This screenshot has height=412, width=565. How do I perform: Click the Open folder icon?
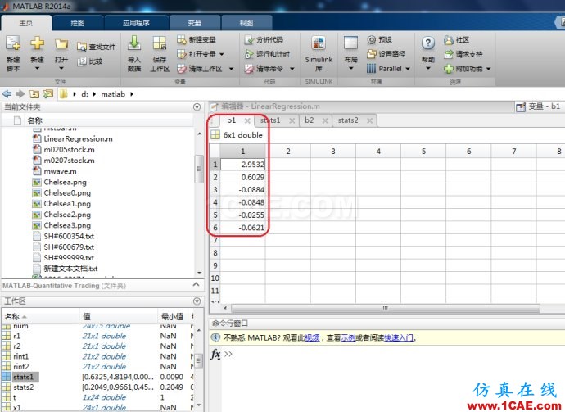[x=61, y=44]
